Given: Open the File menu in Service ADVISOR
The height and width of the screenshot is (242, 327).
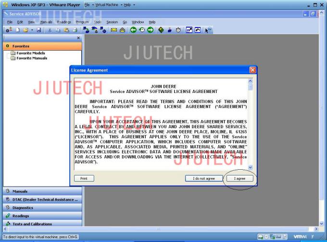Looking at the screenshot, I should pyautogui.click(x=10, y=22).
